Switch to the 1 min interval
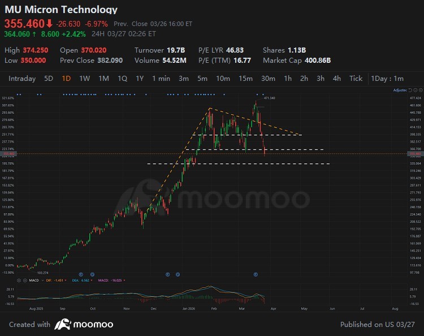This screenshot has width=424, height=336. 161,79
